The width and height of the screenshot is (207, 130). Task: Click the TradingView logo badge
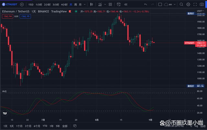click(5, 114)
